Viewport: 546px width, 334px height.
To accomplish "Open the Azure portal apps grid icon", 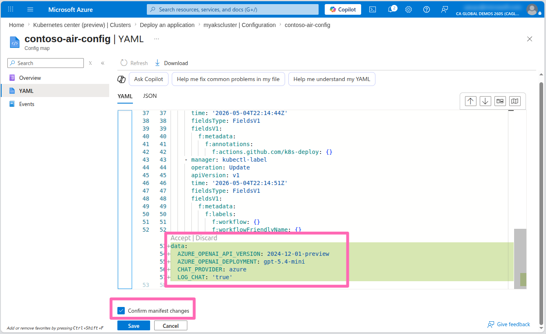I will (x=11, y=9).
